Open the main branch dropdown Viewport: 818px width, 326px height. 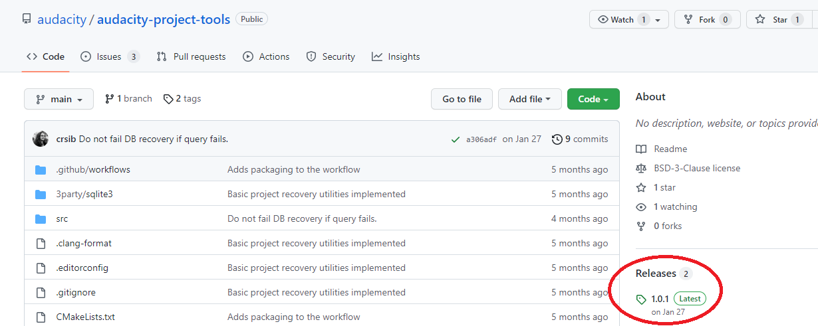point(59,99)
